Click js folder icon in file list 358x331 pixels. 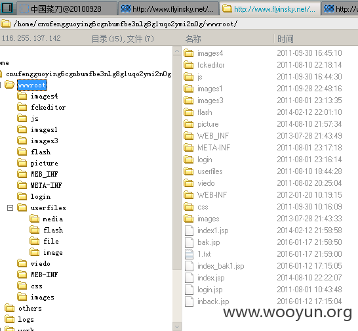(x=189, y=77)
